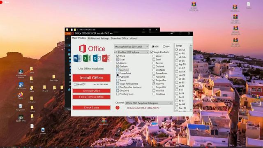
Task: Click the Use Offline Installation text
Action: pyautogui.click(x=91, y=69)
